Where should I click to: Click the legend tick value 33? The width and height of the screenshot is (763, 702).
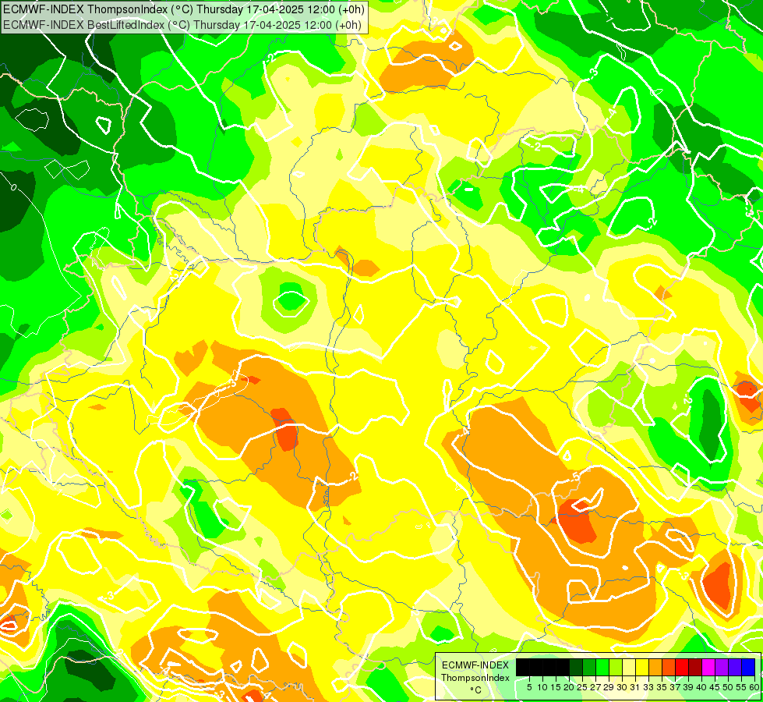pos(648,687)
